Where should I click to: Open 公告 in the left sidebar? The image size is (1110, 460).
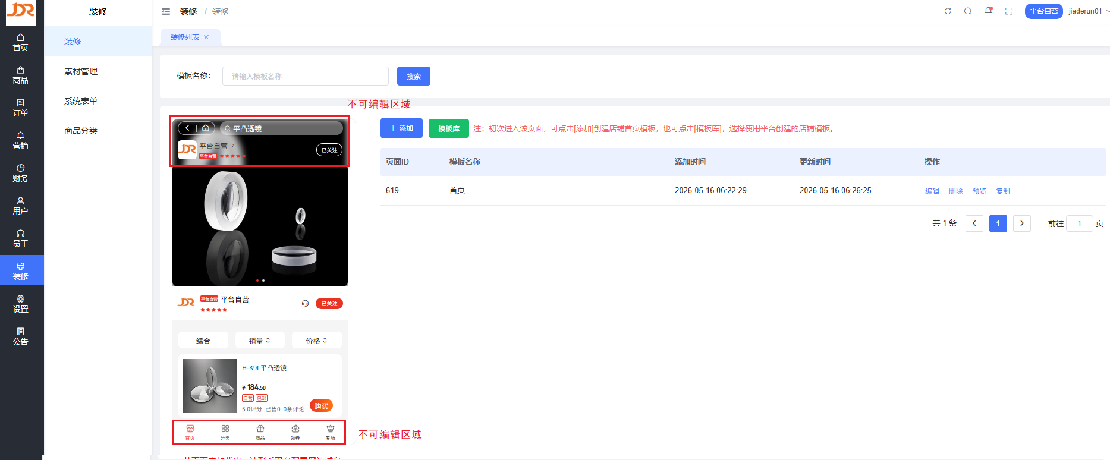[21, 337]
